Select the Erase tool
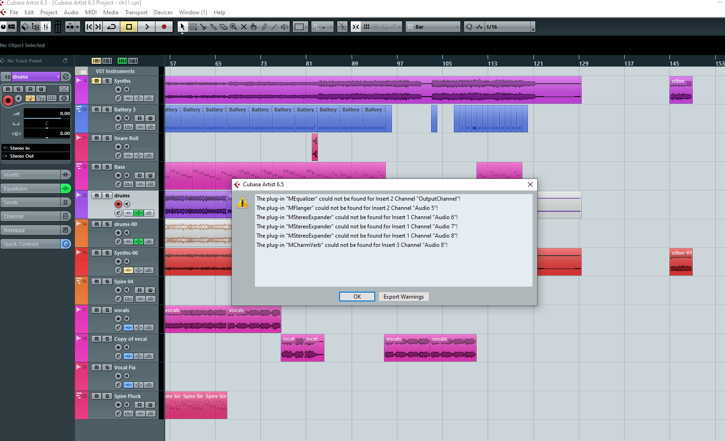 [223, 27]
